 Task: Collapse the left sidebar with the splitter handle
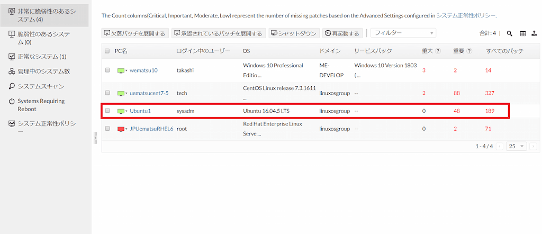tap(95, 138)
